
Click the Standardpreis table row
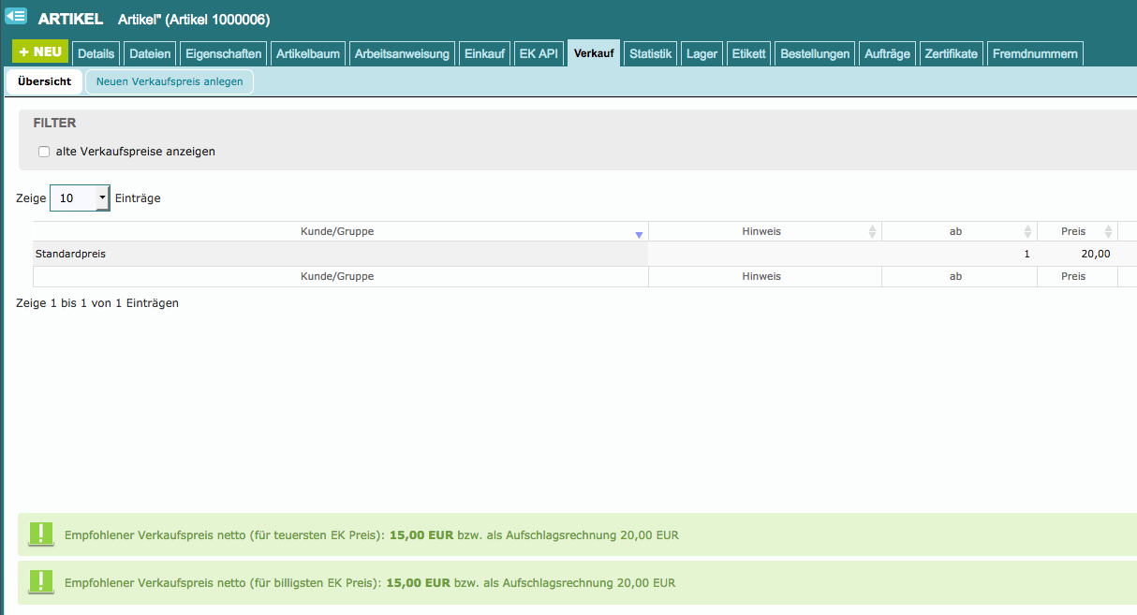pos(340,254)
